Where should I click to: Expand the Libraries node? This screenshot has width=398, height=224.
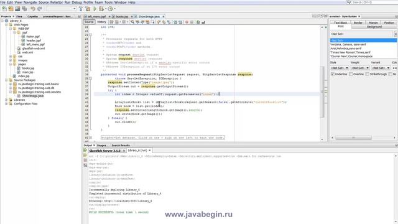6,100
